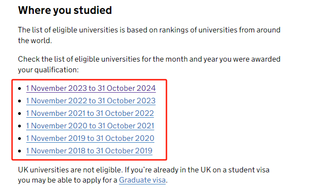Click the words 'the world.' in the first paragraph

(35, 41)
